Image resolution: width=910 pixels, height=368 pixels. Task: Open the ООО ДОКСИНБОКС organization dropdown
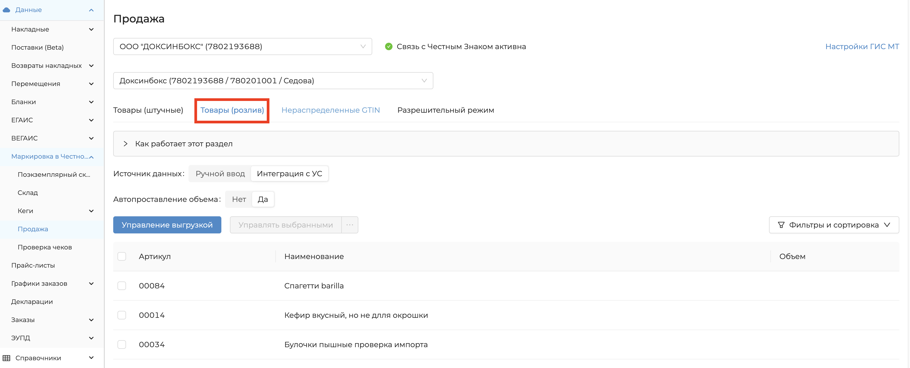coord(242,47)
